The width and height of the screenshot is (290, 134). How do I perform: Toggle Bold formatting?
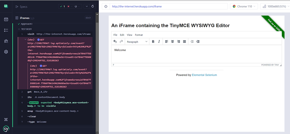tap(153, 42)
